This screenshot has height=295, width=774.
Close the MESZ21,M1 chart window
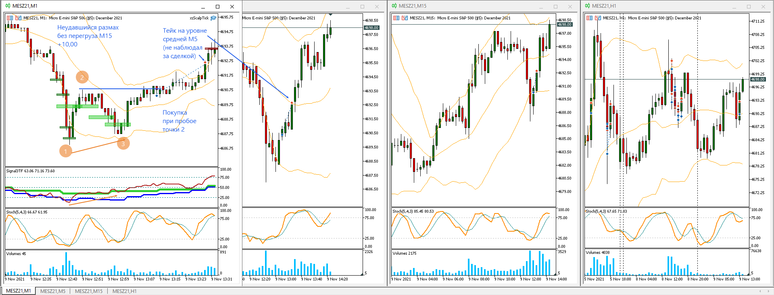pos(232,6)
